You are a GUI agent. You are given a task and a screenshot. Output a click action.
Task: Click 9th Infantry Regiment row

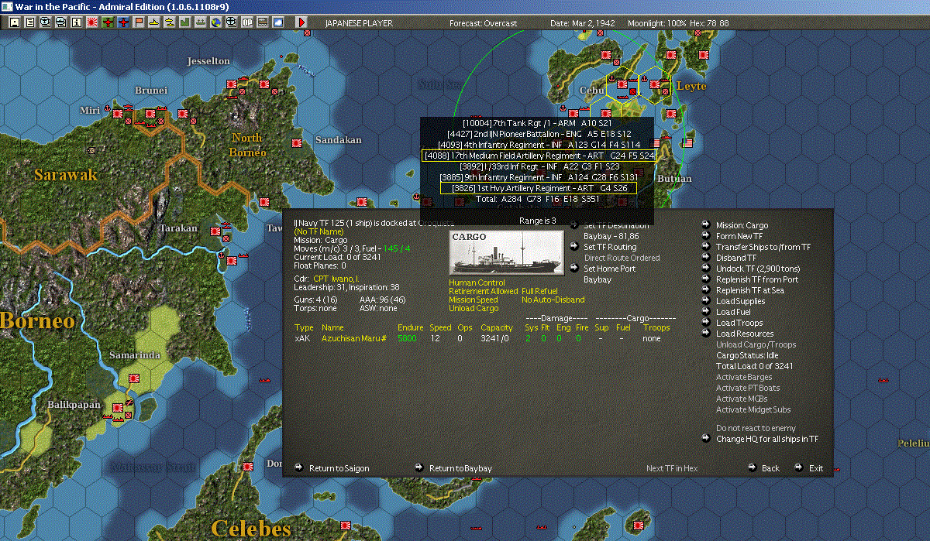point(539,177)
